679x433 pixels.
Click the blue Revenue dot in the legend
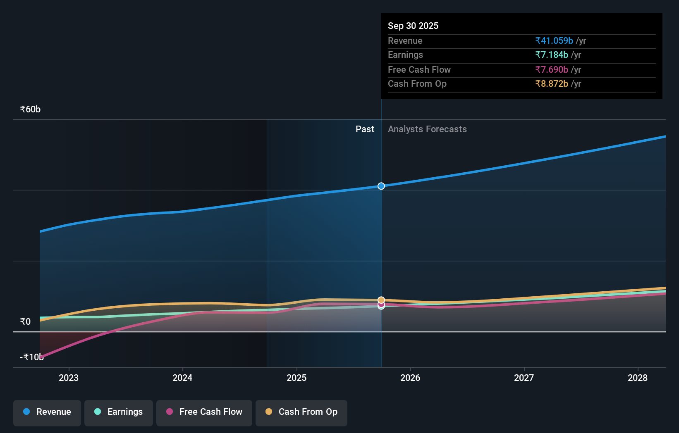(x=26, y=412)
